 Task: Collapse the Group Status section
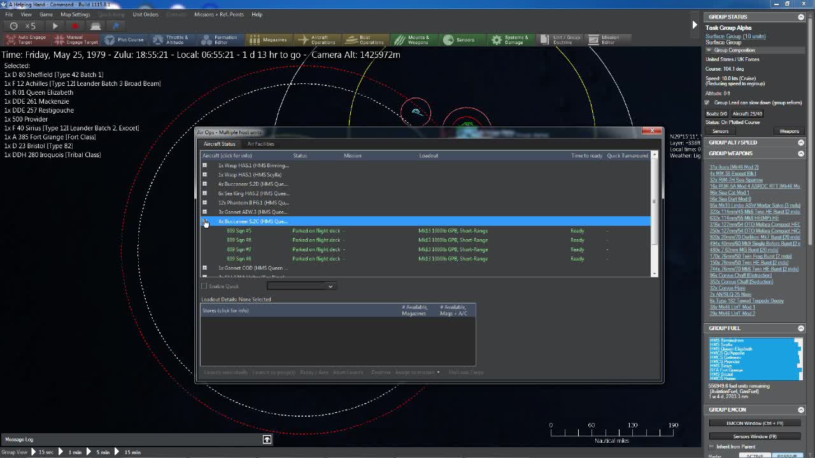[801, 17]
